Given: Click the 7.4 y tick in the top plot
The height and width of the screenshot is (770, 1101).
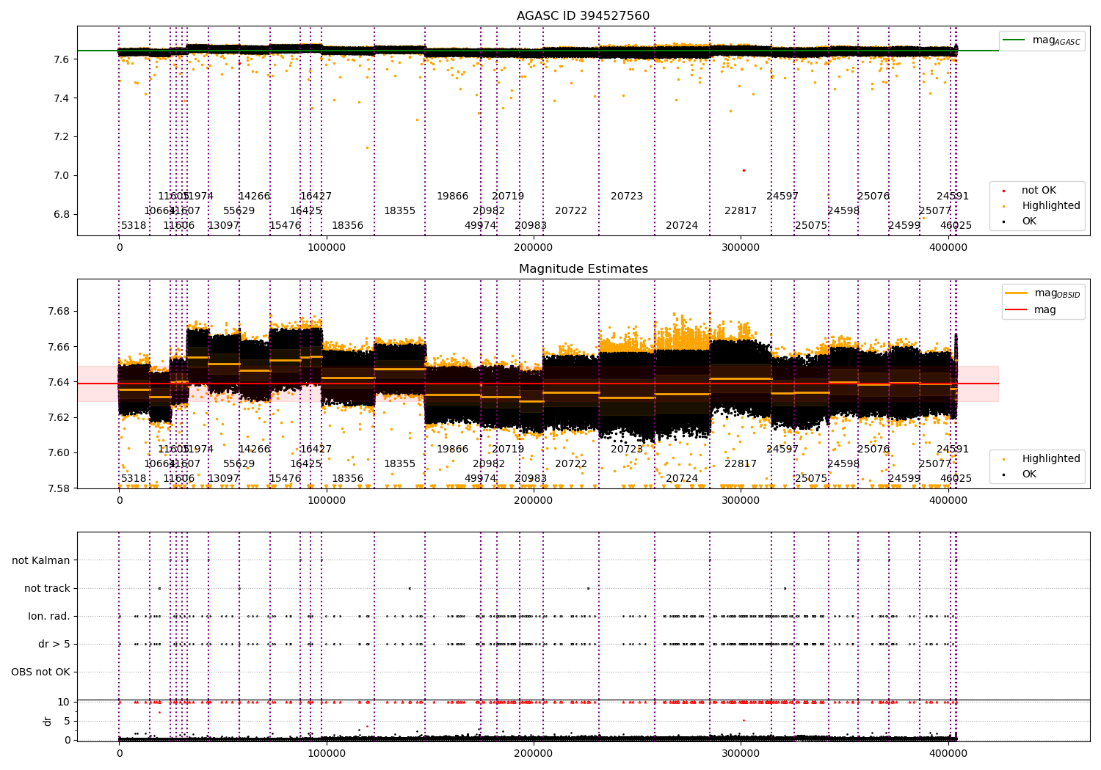Looking at the screenshot, I should pyautogui.click(x=62, y=98).
